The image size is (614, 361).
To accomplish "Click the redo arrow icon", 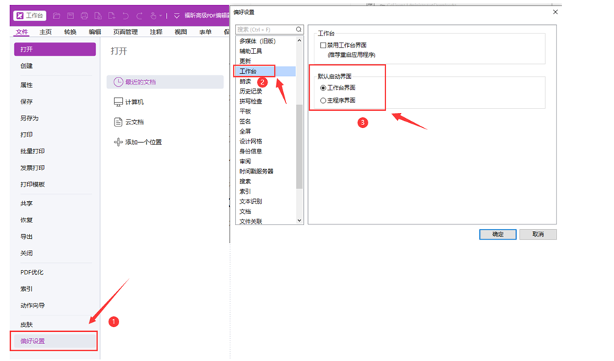I will (x=139, y=15).
